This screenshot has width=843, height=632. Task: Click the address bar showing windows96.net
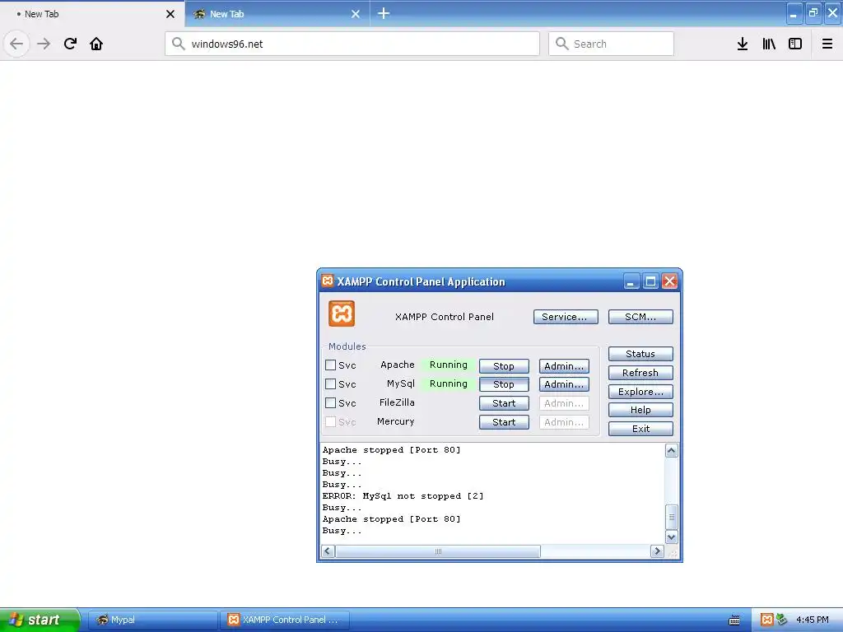point(352,44)
